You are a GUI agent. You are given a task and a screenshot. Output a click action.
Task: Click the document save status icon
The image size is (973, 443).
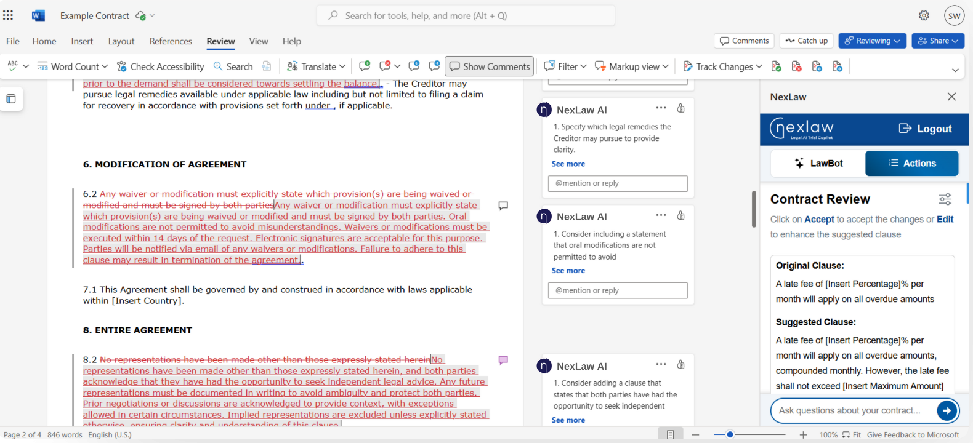click(x=140, y=16)
